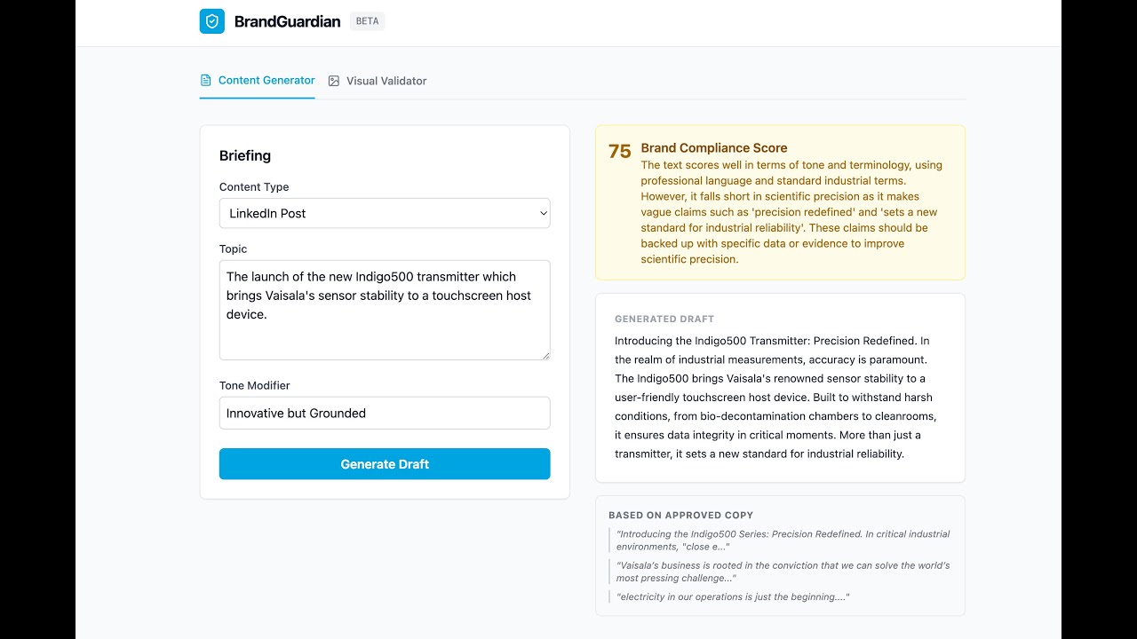Click the Briefing heading
Image resolution: width=1137 pixels, height=639 pixels.
pos(245,155)
